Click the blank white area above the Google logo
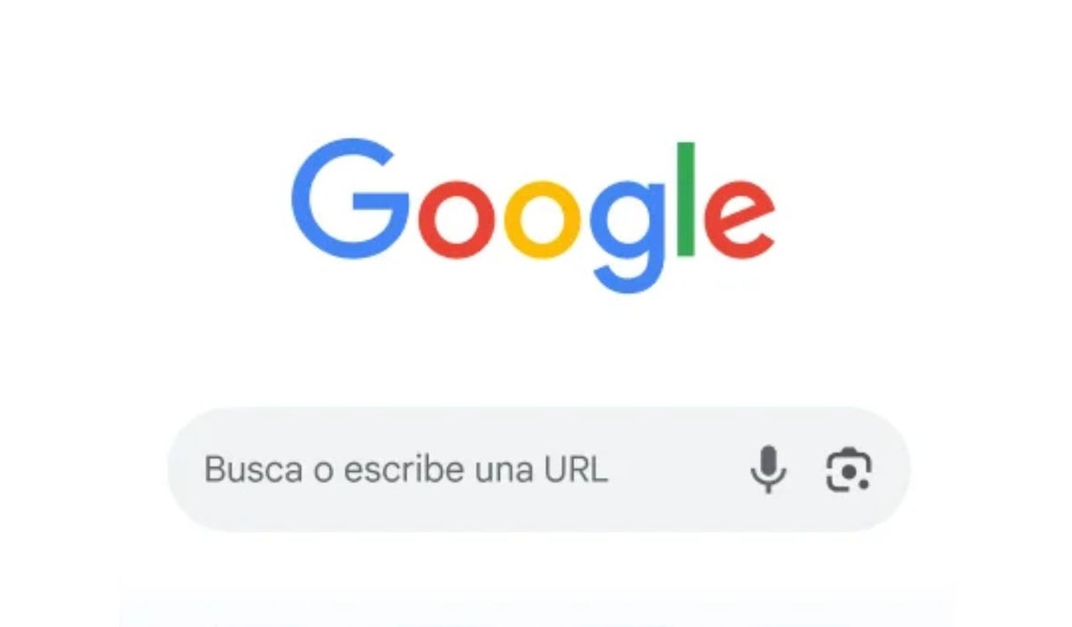This screenshot has height=627, width=1072. coord(536,63)
